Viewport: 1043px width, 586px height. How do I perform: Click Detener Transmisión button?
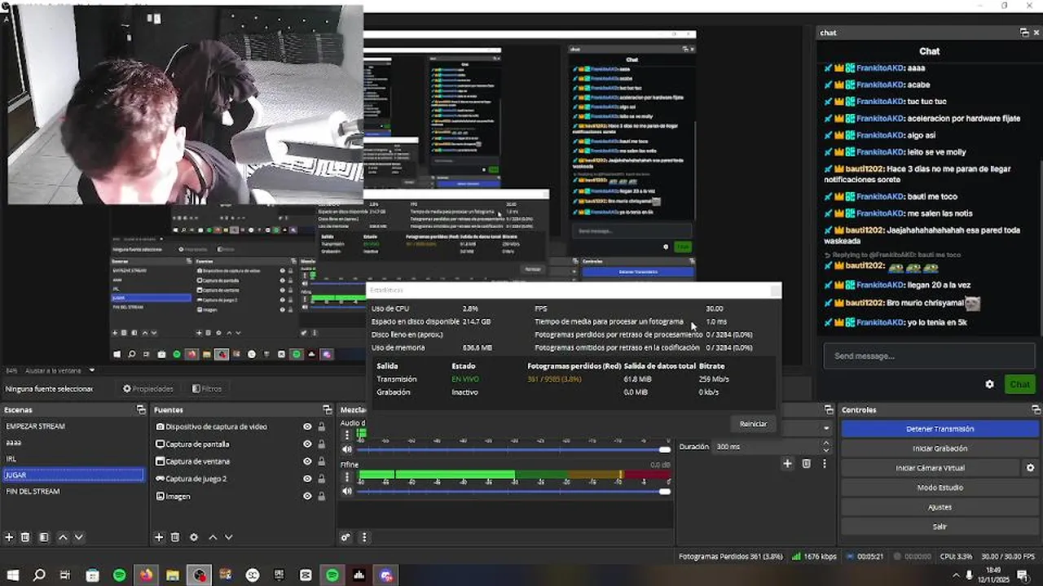click(x=940, y=429)
